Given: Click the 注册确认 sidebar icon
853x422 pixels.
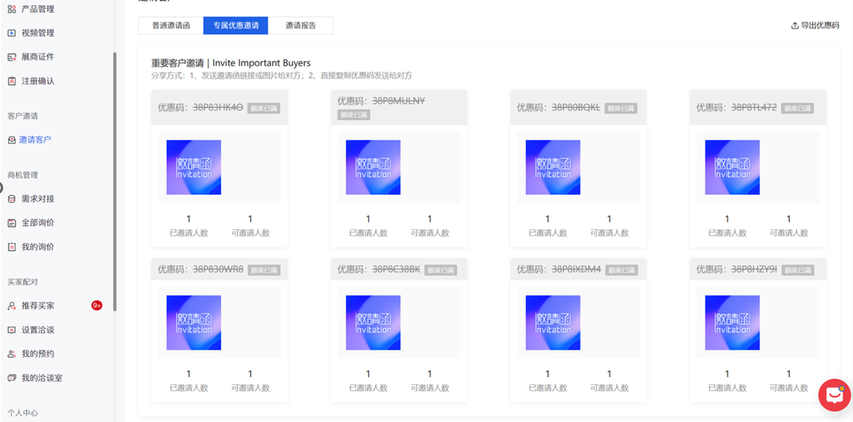Looking at the screenshot, I should click(12, 81).
